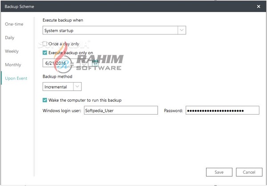Click the System startup combo box text
Screen dimensions: 267x186
pyautogui.click(x=59, y=31)
